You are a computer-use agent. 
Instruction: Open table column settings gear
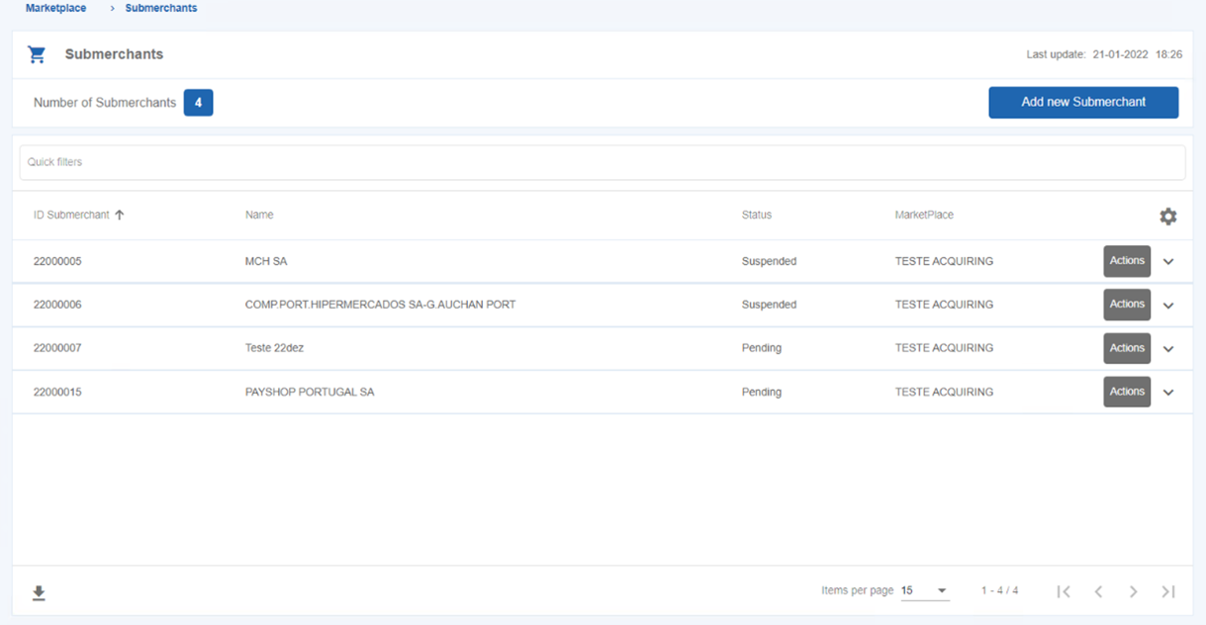(1167, 217)
